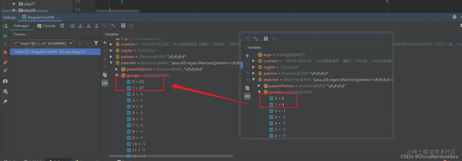Force Step Into using the red arrow
Screen dimensions: 462x161
89,26
